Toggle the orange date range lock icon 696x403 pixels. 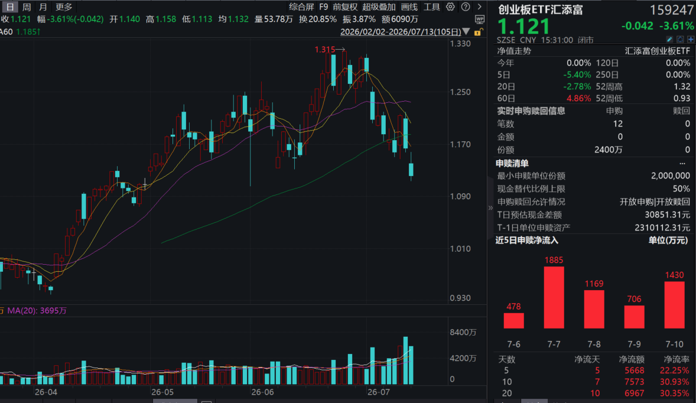[x=478, y=32]
